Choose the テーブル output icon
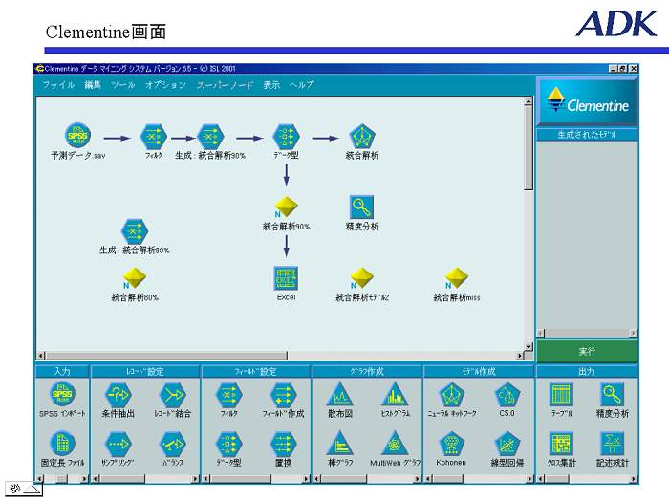This screenshot has height=502, width=669. tap(561, 395)
